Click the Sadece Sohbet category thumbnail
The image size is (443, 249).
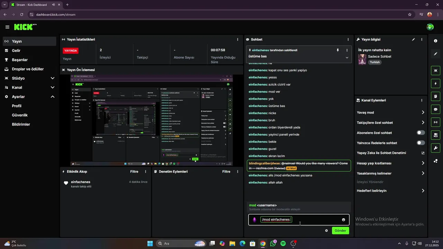(362, 59)
